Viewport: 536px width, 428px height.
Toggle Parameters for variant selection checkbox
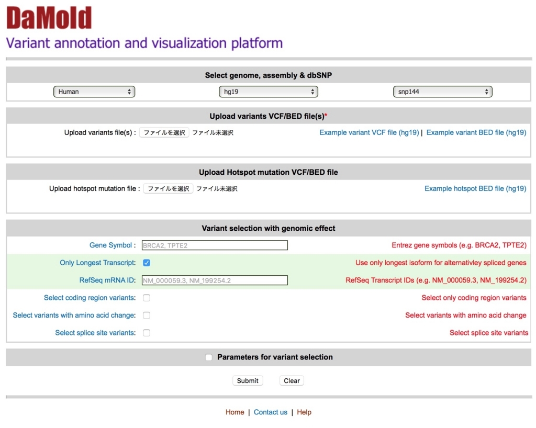(209, 357)
